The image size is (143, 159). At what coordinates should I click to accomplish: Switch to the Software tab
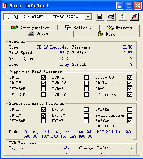pyautogui.click(x=79, y=28)
